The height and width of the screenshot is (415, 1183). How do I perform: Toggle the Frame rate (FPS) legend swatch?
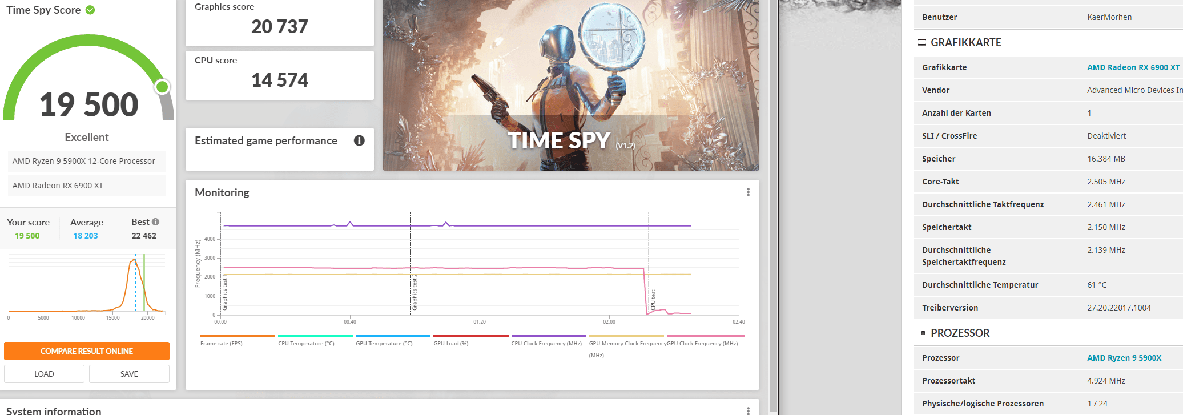coord(238,336)
